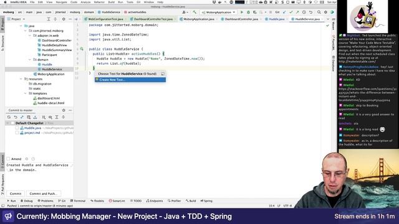The height and width of the screenshot is (224, 399).
Task: Open the Structure side tool window
Action: point(2,43)
